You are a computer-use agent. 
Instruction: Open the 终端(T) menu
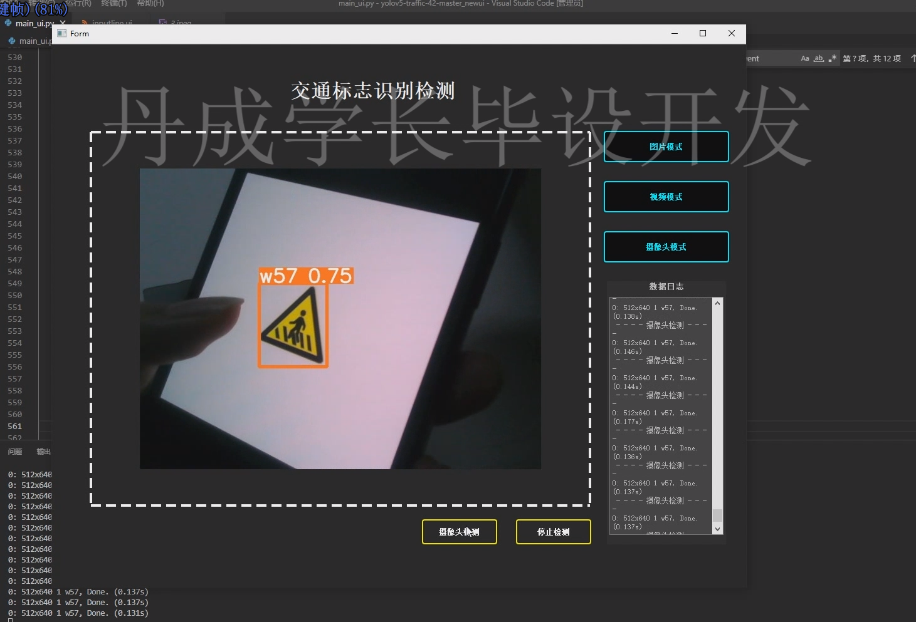[x=113, y=3]
